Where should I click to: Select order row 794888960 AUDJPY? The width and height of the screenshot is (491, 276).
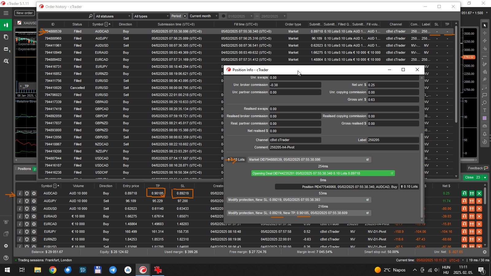pyautogui.click(x=247, y=38)
